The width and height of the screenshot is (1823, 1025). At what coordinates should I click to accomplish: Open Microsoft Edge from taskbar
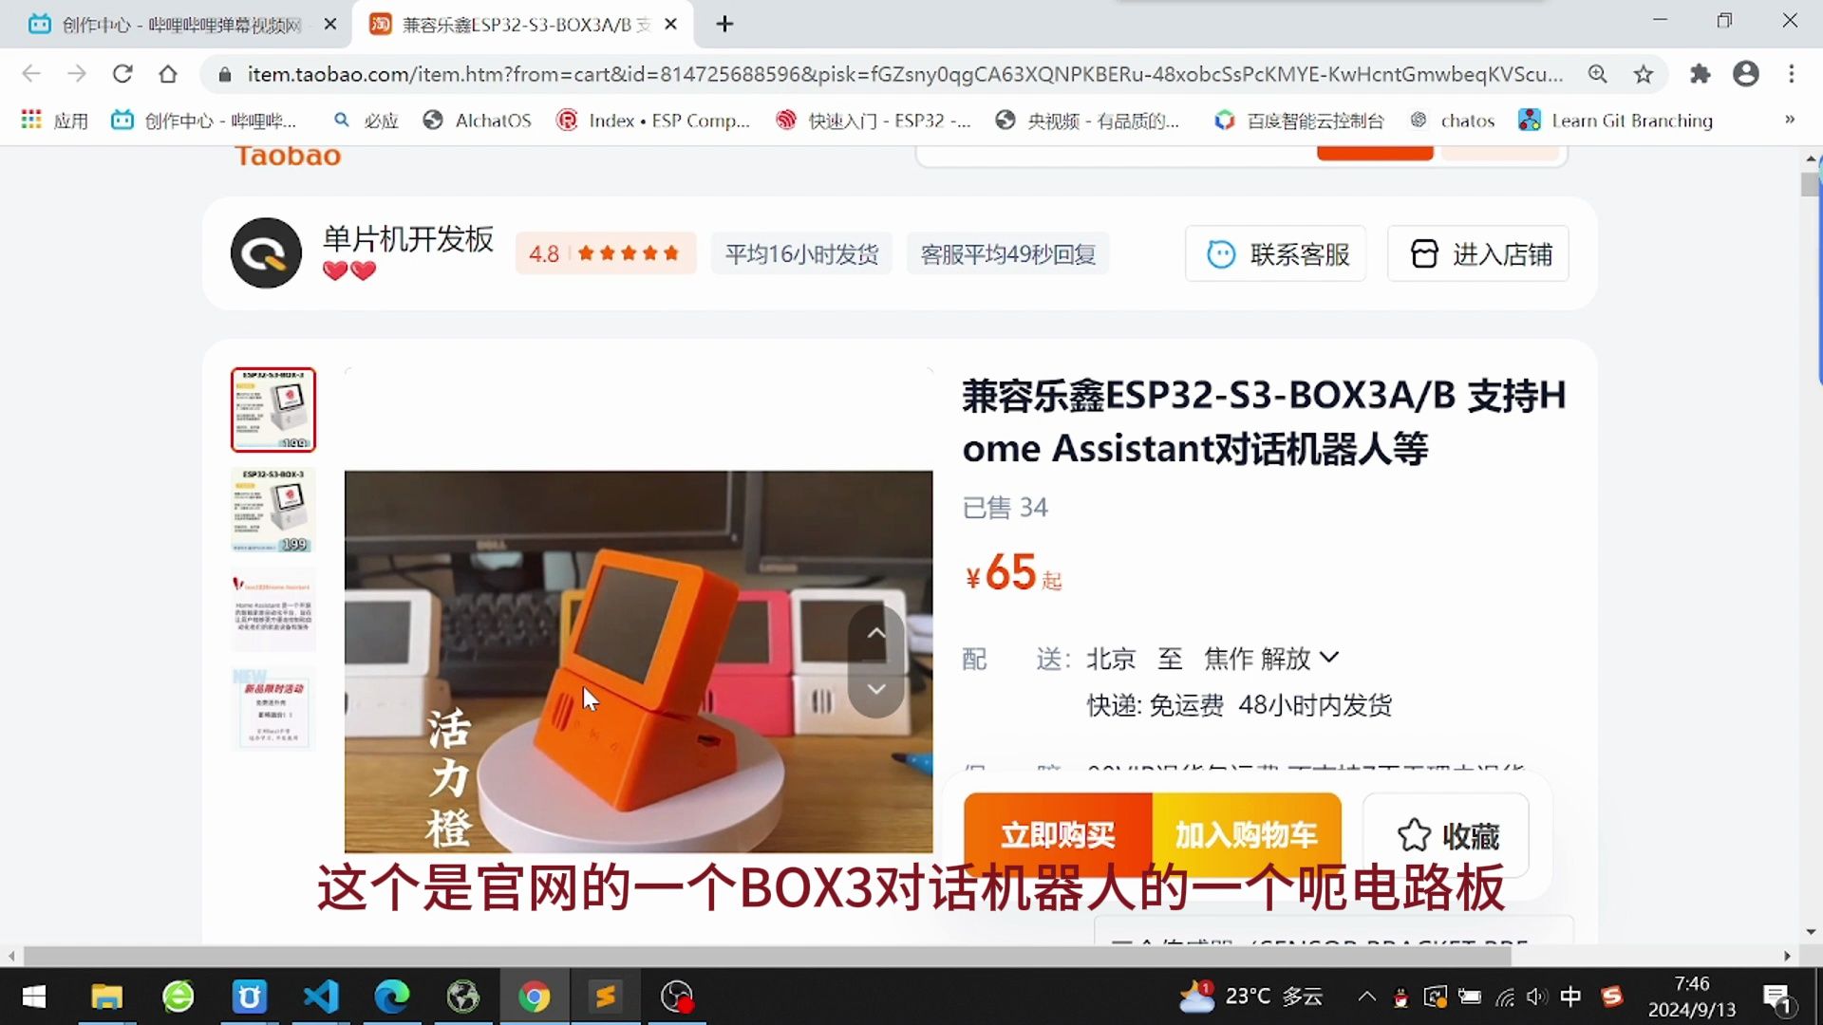(391, 997)
